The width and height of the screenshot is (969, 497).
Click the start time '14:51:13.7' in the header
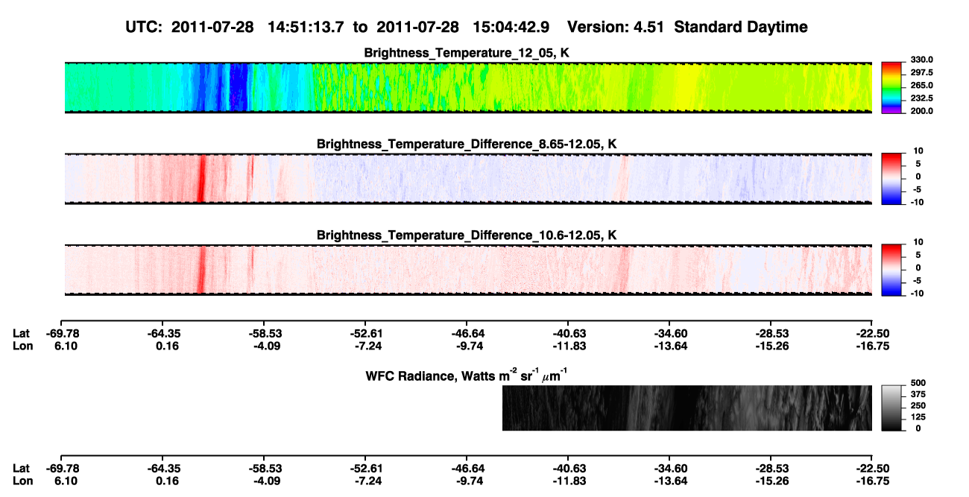[x=305, y=27]
